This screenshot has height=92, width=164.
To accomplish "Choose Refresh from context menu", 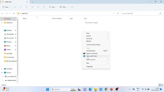I will pos(96,41).
